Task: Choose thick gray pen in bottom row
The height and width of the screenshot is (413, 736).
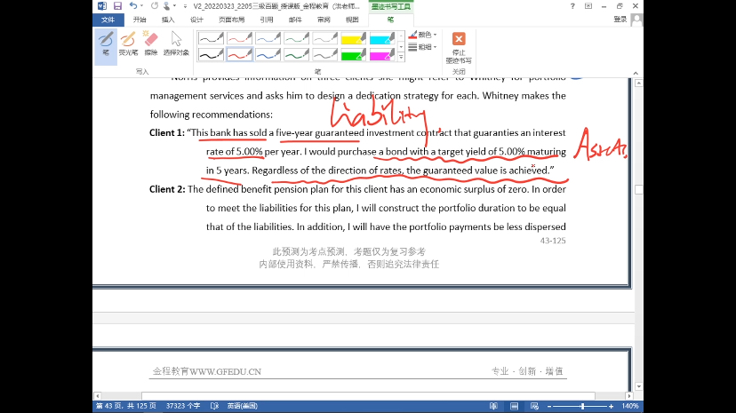Action: (x=325, y=55)
